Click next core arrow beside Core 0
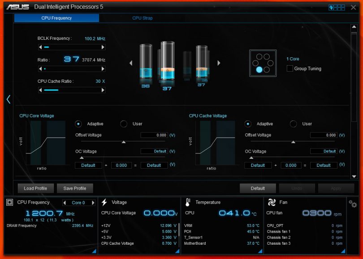The width and height of the screenshot is (363, 259). pyautogui.click(x=93, y=203)
